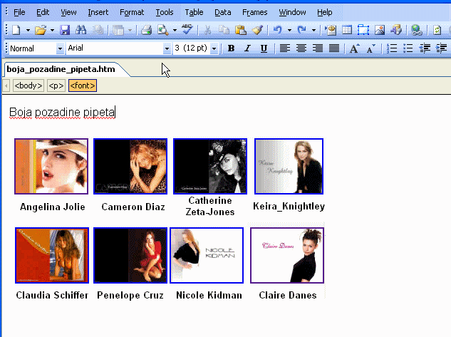The height and width of the screenshot is (337, 451).
Task: Click the Undo arrow icon
Action: 276,30
